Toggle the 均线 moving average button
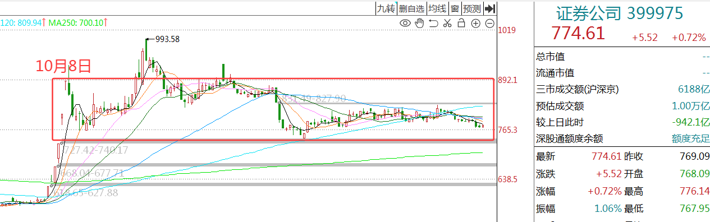The image size is (710, 222). click(437, 8)
